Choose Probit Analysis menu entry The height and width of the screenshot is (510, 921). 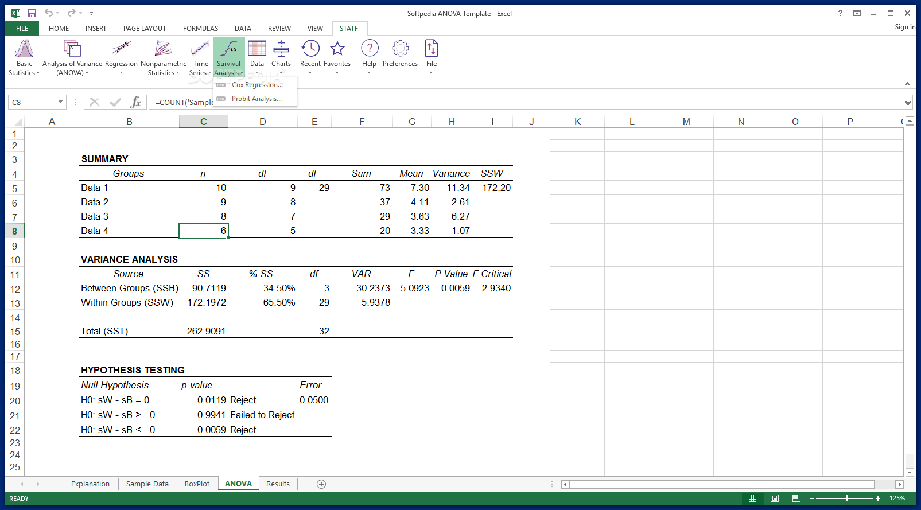pos(255,99)
